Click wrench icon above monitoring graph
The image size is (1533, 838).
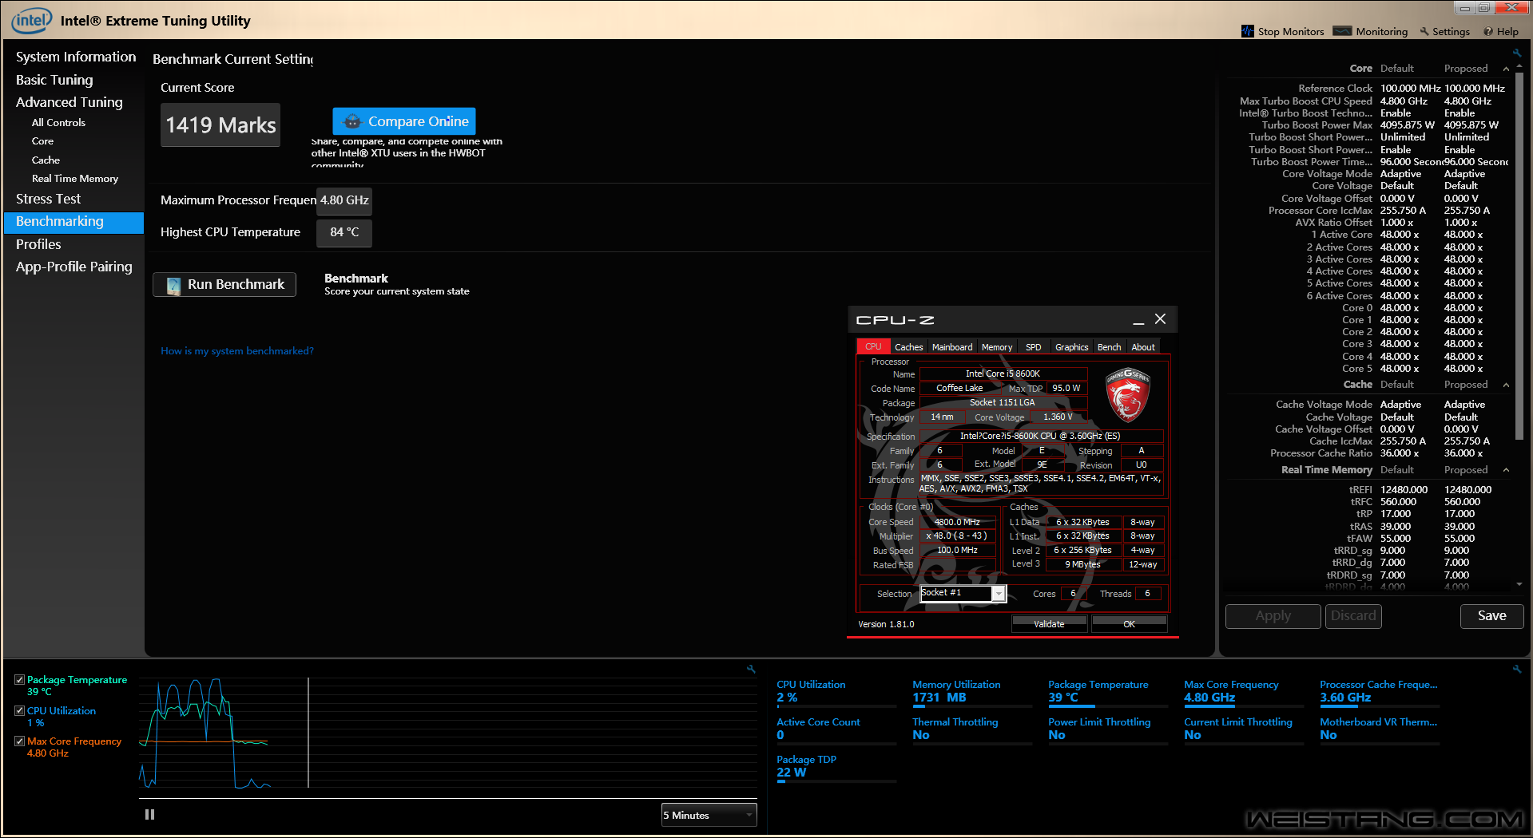click(751, 669)
